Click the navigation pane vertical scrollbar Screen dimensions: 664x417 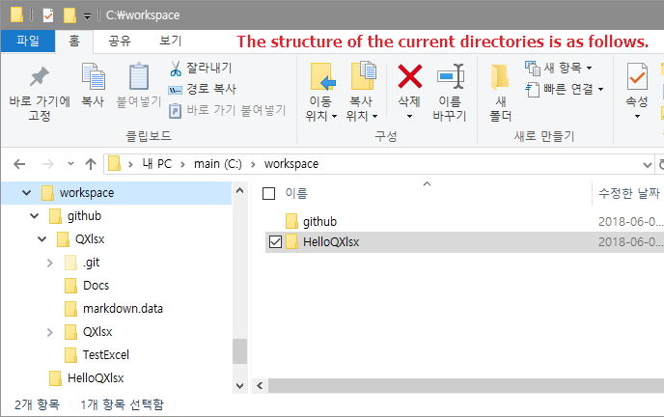240,290
